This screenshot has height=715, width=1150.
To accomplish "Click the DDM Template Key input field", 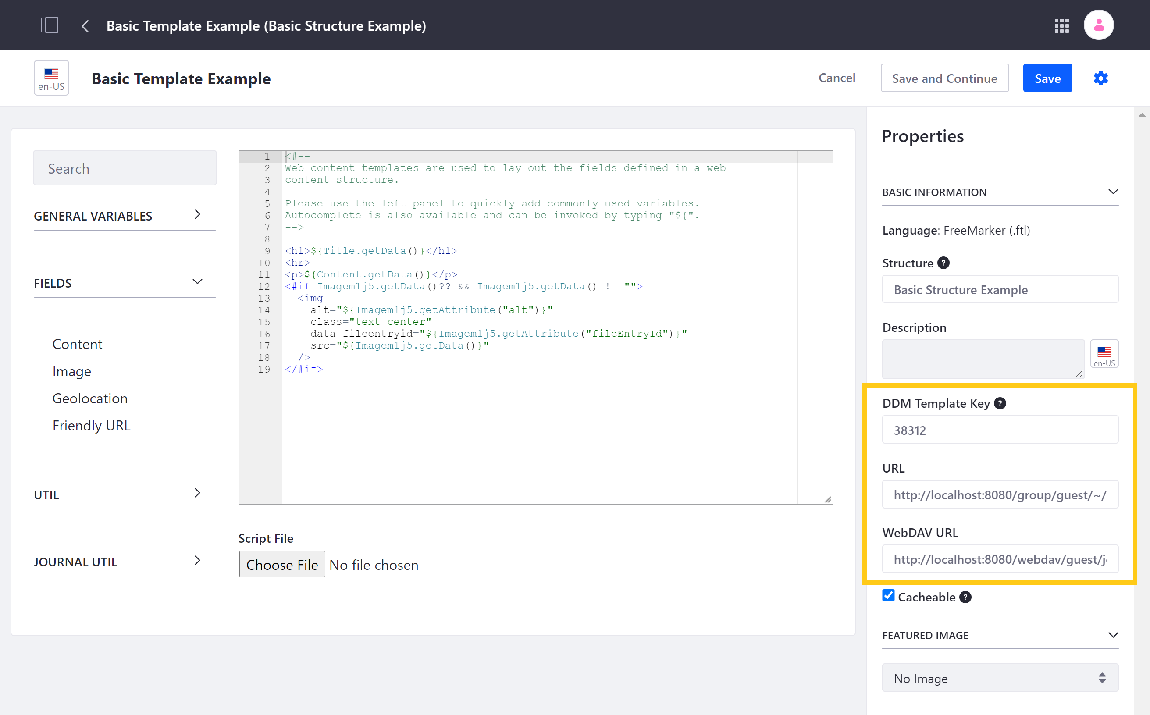I will [x=1000, y=429].
